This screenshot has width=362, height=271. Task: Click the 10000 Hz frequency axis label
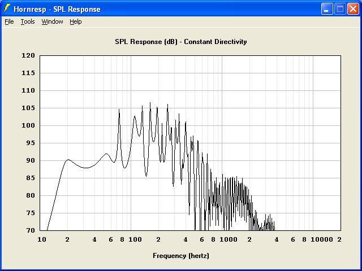tap(322, 239)
